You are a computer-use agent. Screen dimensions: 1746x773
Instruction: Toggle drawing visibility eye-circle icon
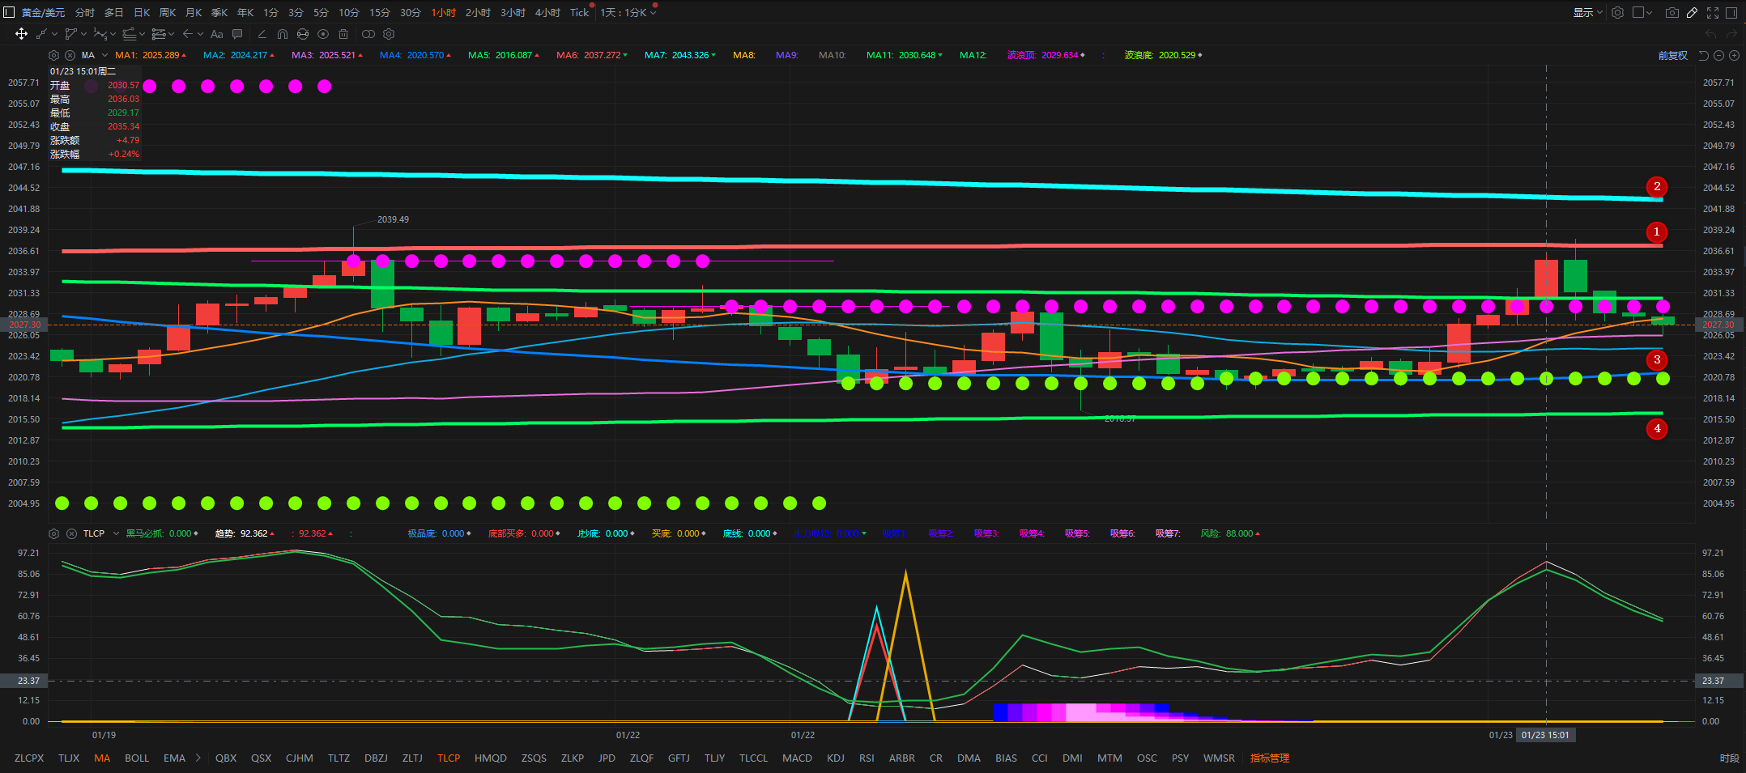coord(323,34)
